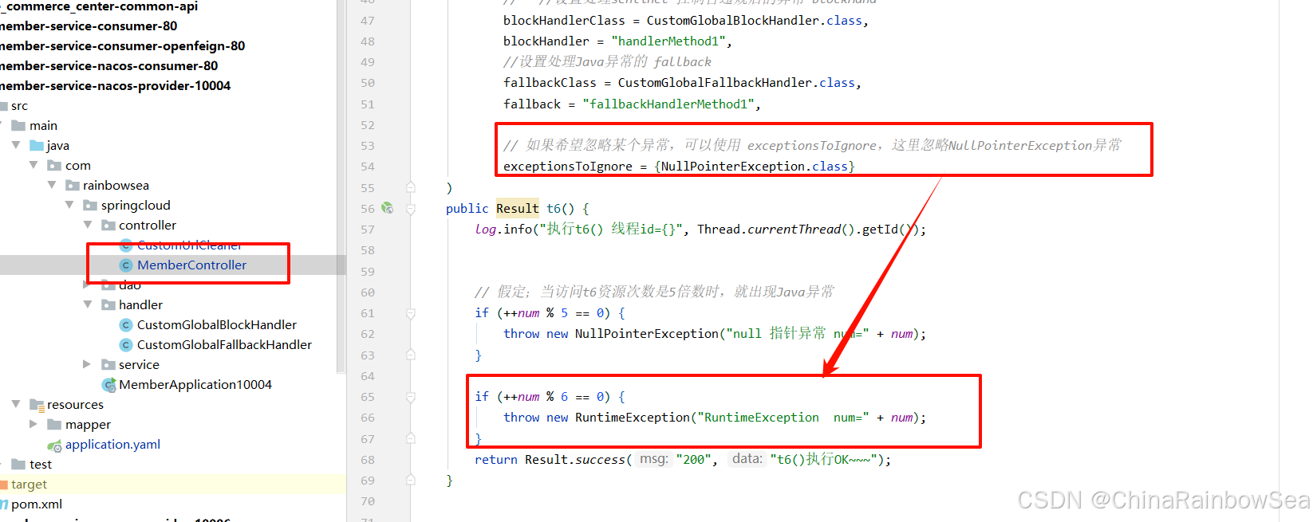Click the gutter web endpoint icon at line 56
The width and height of the screenshot is (1313, 522).
[387, 208]
